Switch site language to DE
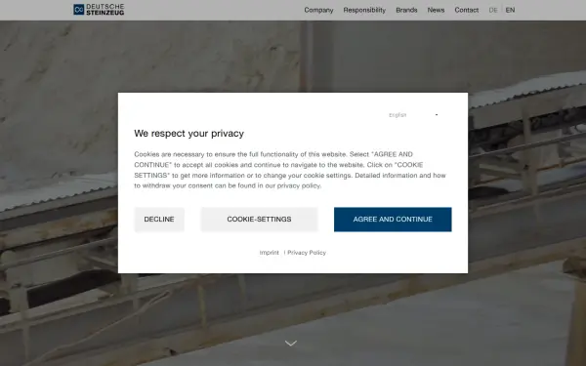Image resolution: width=586 pixels, height=366 pixels. [x=493, y=10]
